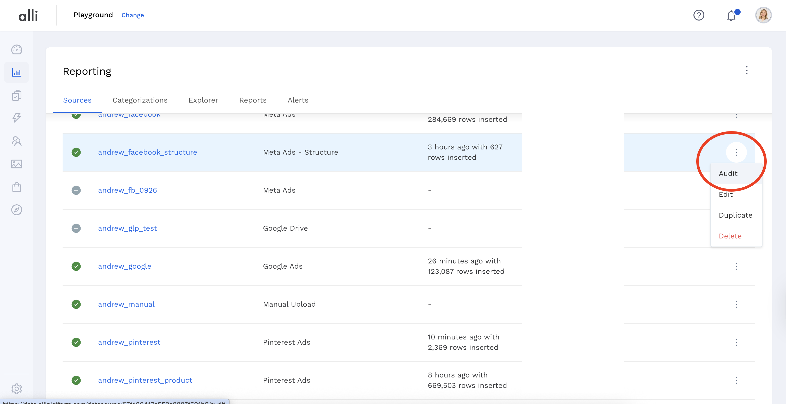The height and width of the screenshot is (404, 786).
Task: Open the audiences people sidebar icon
Action: [x=16, y=141]
